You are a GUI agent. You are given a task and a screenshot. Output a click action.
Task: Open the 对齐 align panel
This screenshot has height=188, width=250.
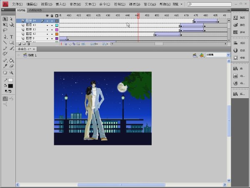240,43
